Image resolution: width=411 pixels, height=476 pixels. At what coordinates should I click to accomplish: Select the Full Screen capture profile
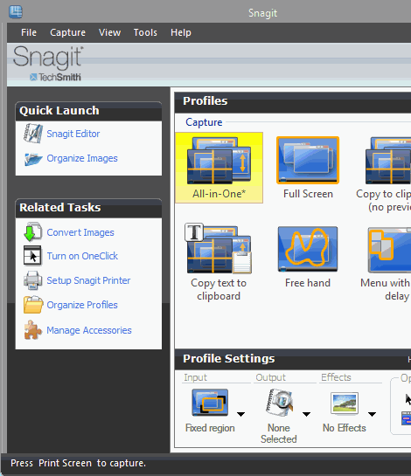coord(308,168)
